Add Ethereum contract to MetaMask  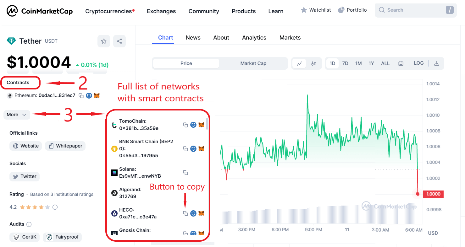click(97, 95)
